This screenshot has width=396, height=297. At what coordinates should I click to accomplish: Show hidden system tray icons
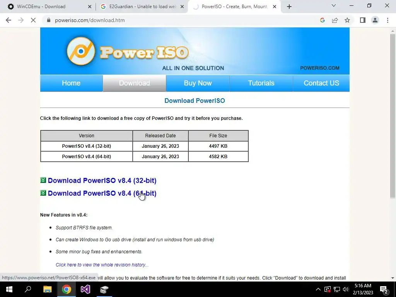318,289
